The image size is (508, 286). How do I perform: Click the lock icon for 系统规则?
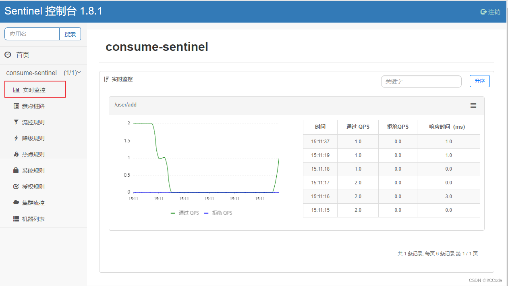(16, 170)
